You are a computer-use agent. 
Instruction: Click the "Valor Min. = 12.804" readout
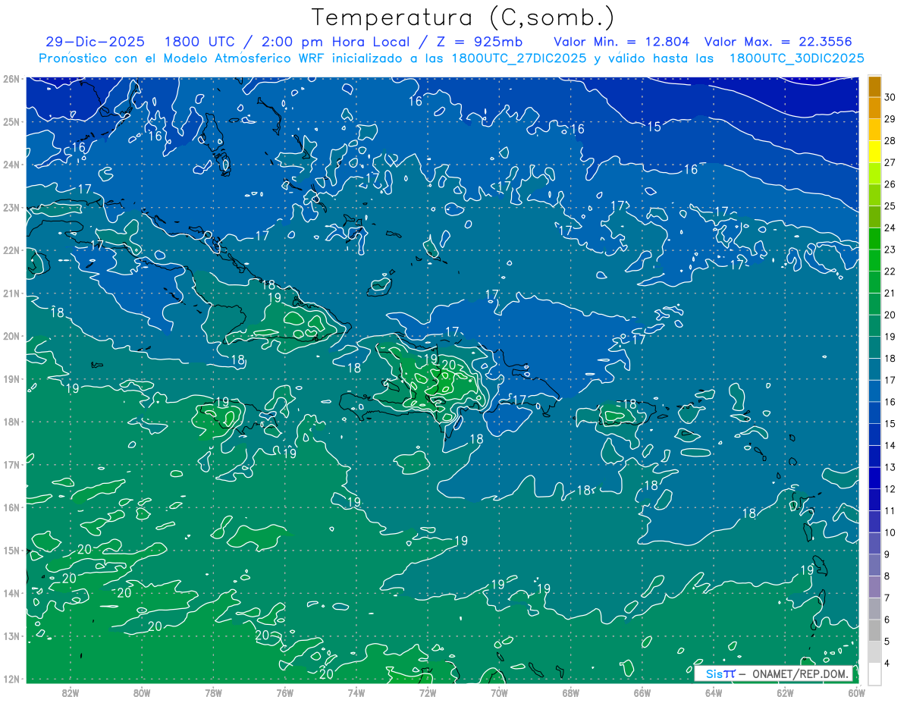621,42
